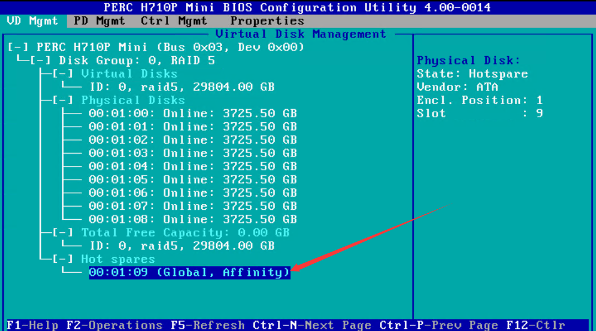Click F5-Refresh in the bottom bar
Viewport: 596px width, 331px height.
coord(207,325)
